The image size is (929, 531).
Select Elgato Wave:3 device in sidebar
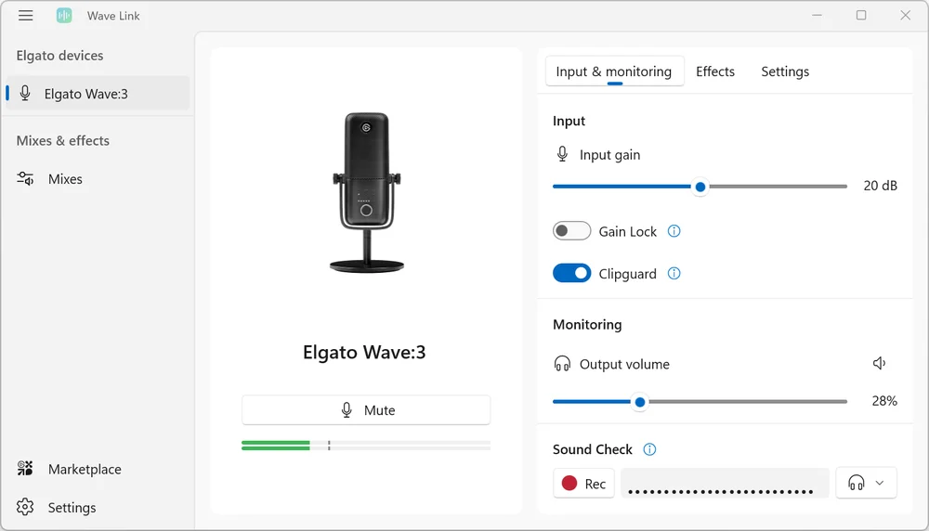[98, 94]
